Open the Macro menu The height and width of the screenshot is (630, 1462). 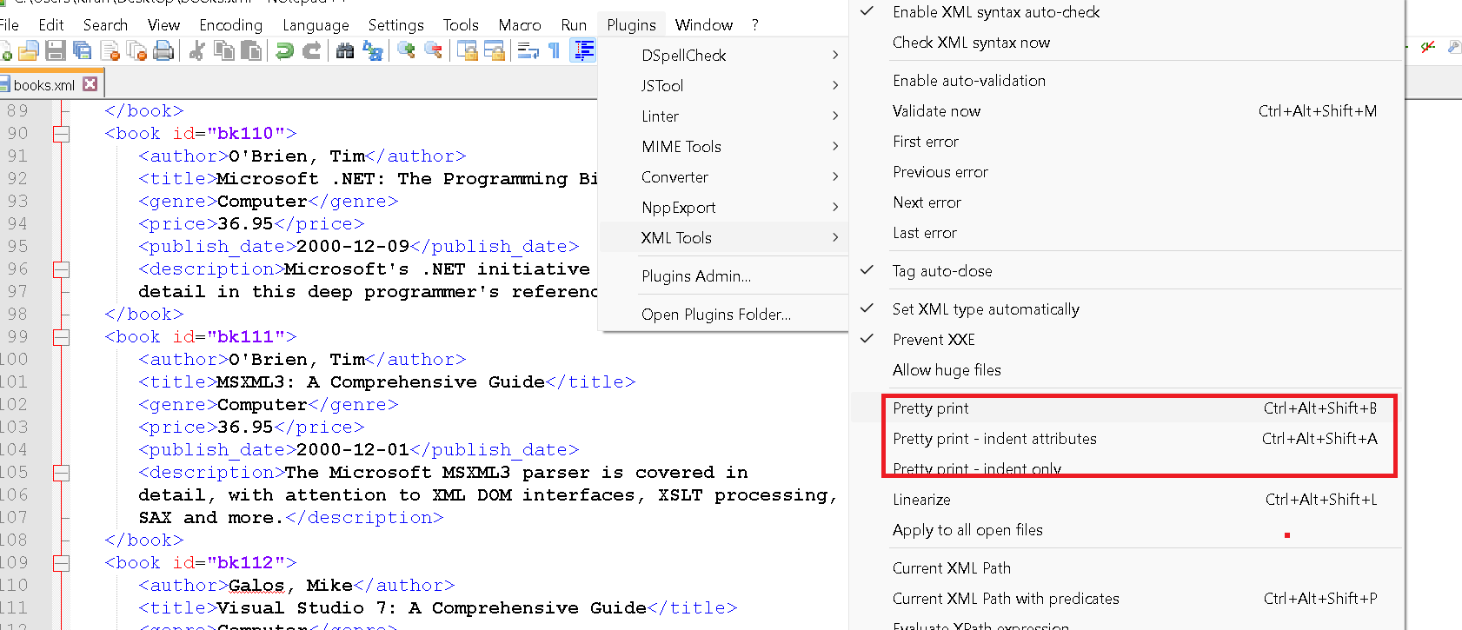(520, 25)
